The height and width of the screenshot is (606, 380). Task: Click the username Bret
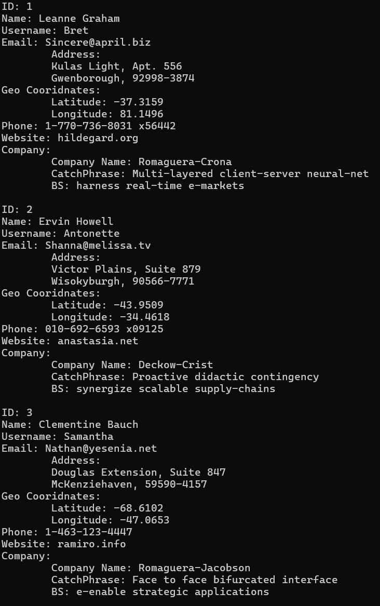point(76,31)
